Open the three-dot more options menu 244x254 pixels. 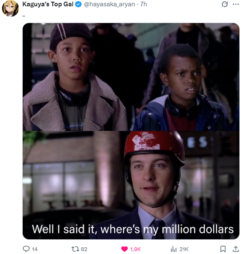coord(236,4)
